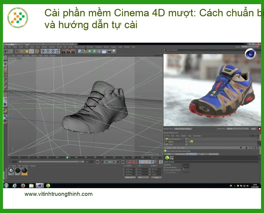Select the orange Polygons mode icon

tap(5, 88)
